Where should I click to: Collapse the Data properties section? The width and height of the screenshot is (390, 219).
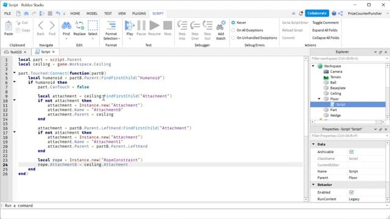(313, 144)
